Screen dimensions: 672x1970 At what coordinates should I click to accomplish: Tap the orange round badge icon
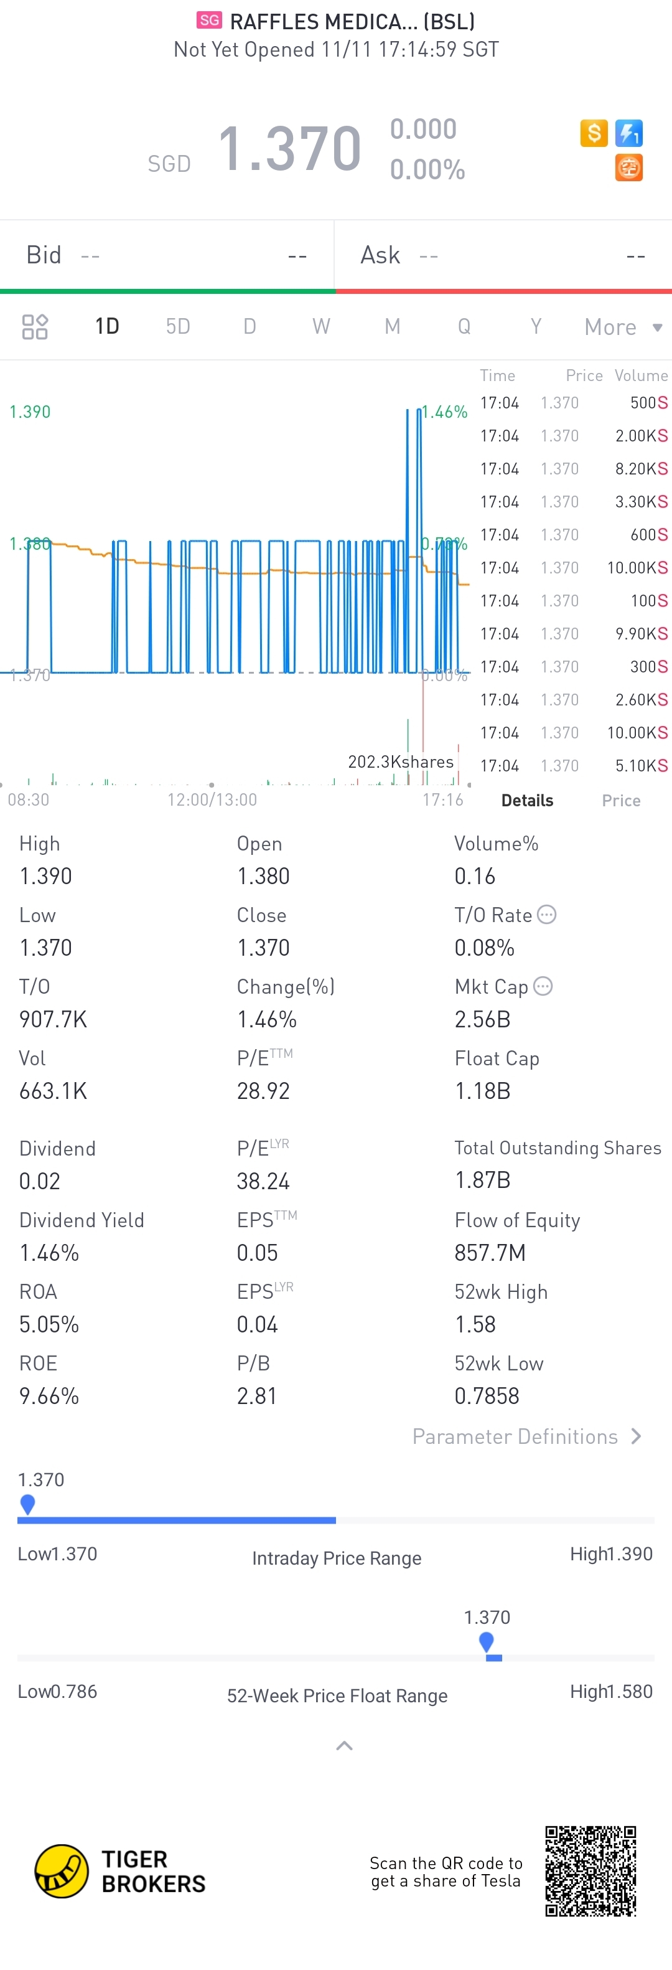pyautogui.click(x=628, y=167)
